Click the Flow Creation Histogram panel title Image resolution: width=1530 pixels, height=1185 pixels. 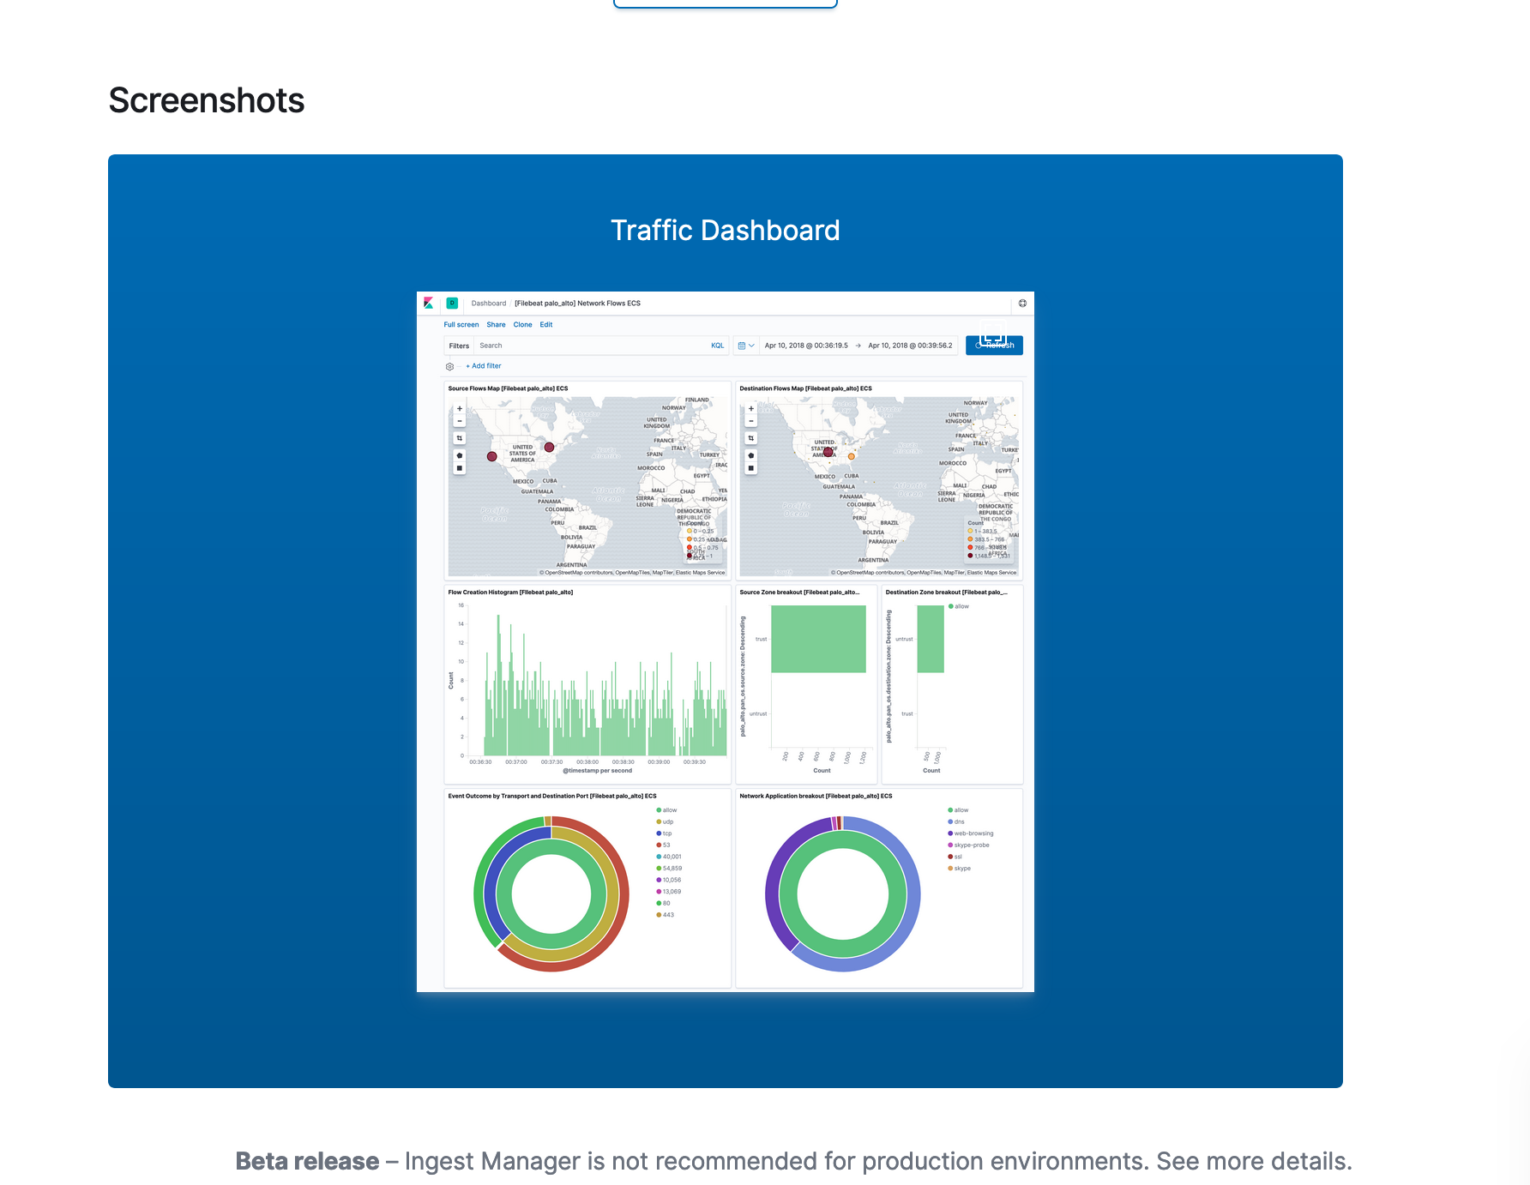[510, 592]
